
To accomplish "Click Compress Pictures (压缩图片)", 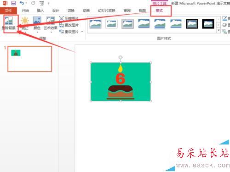I will click(69, 18).
